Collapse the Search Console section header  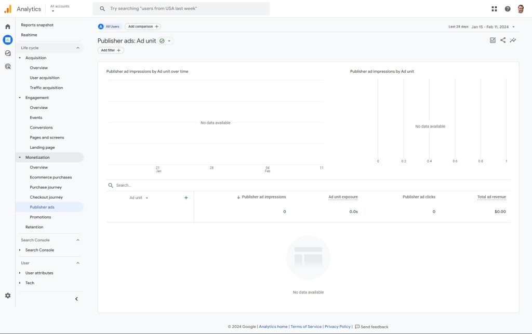(78, 240)
